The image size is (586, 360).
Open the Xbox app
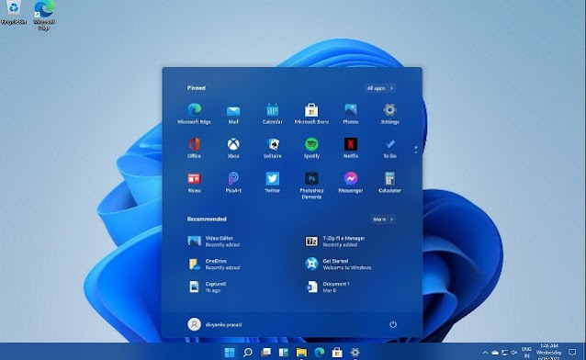tap(233, 148)
